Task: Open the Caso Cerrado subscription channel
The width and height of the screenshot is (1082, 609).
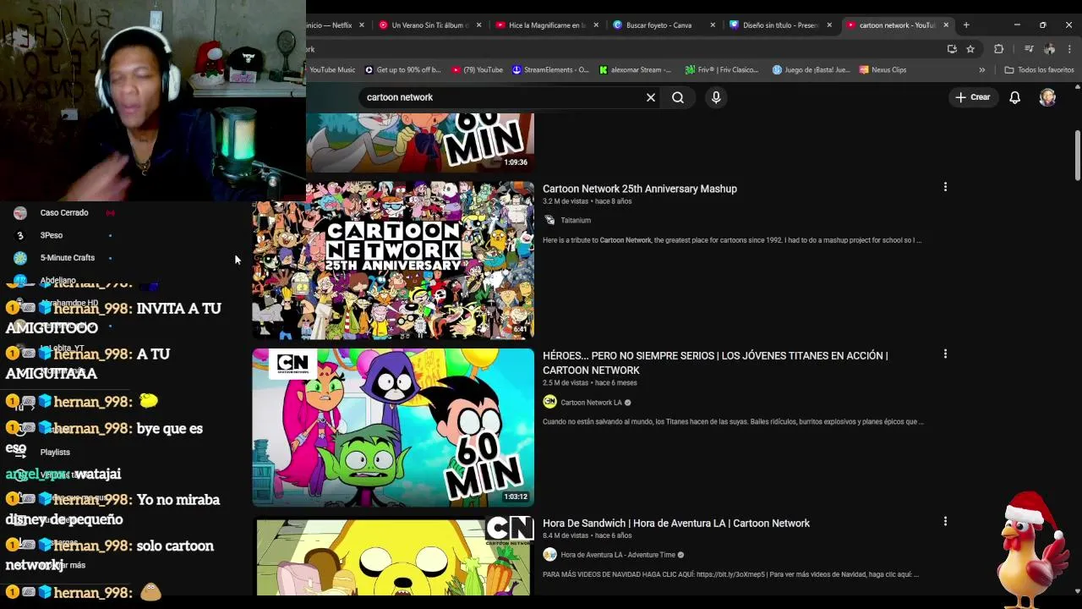Action: coord(64,213)
